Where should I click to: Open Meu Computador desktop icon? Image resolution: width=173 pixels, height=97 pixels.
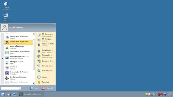(6, 17)
